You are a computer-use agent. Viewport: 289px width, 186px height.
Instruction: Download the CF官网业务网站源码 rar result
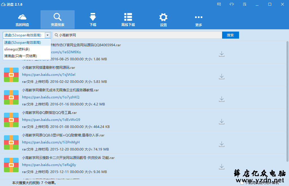coord(222,54)
